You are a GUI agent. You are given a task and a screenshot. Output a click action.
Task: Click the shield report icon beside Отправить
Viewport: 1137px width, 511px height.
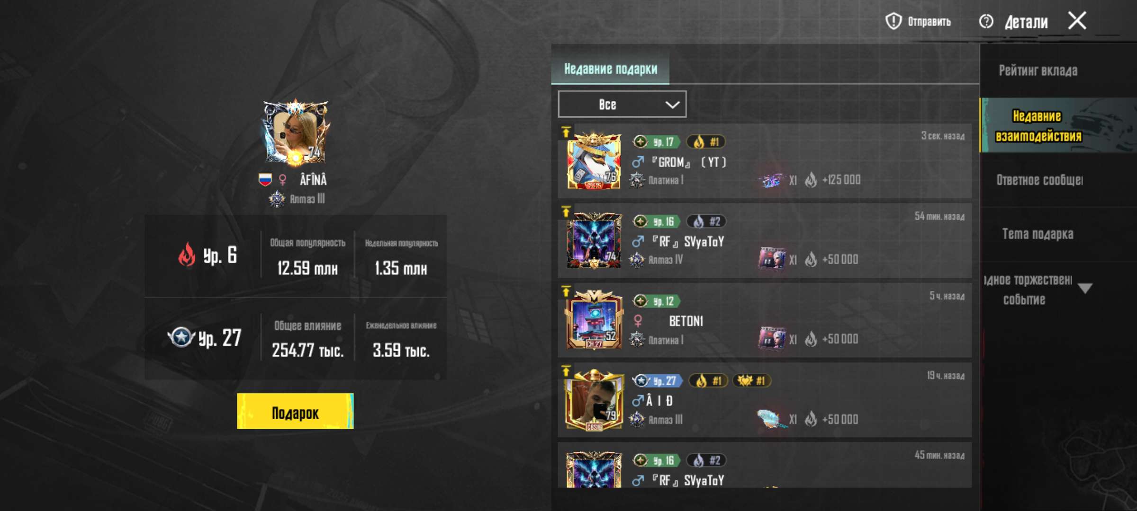point(893,21)
